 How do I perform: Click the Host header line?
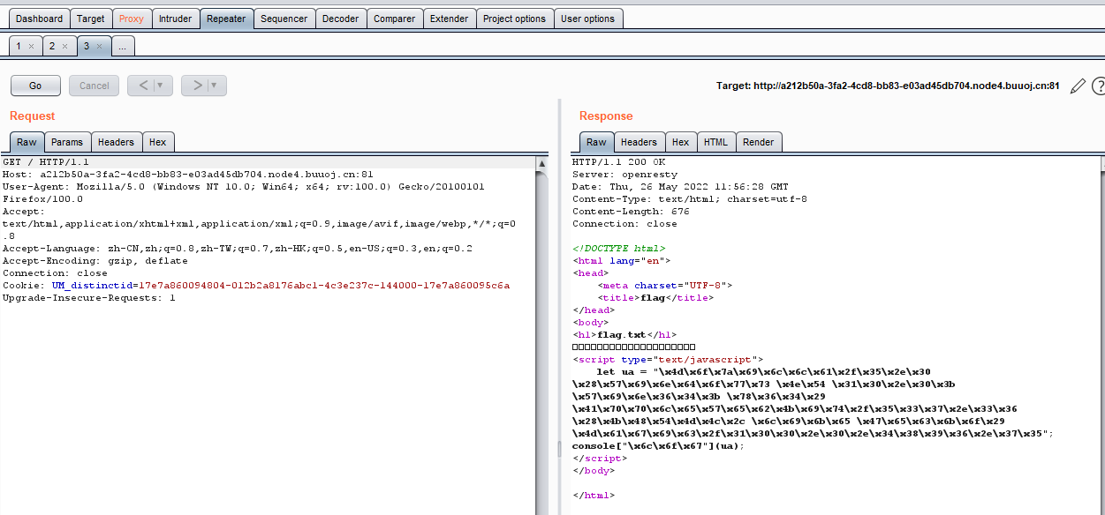(188, 175)
